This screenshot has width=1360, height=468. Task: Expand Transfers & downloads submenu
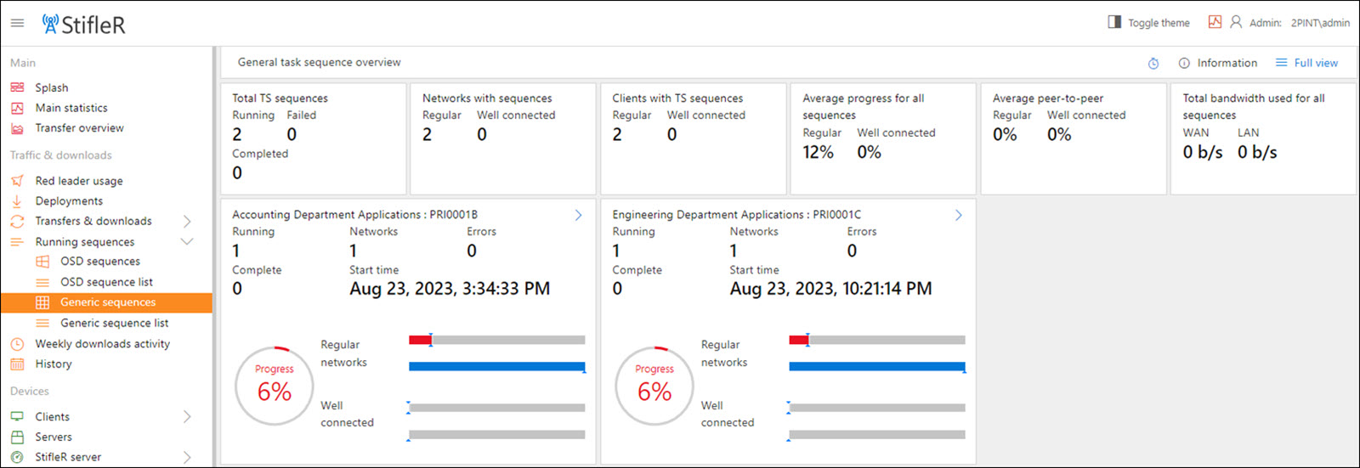[x=187, y=222]
